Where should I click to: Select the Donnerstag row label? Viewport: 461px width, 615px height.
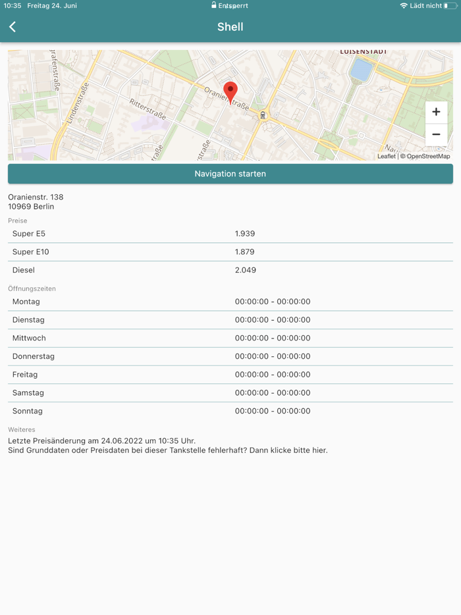click(34, 356)
